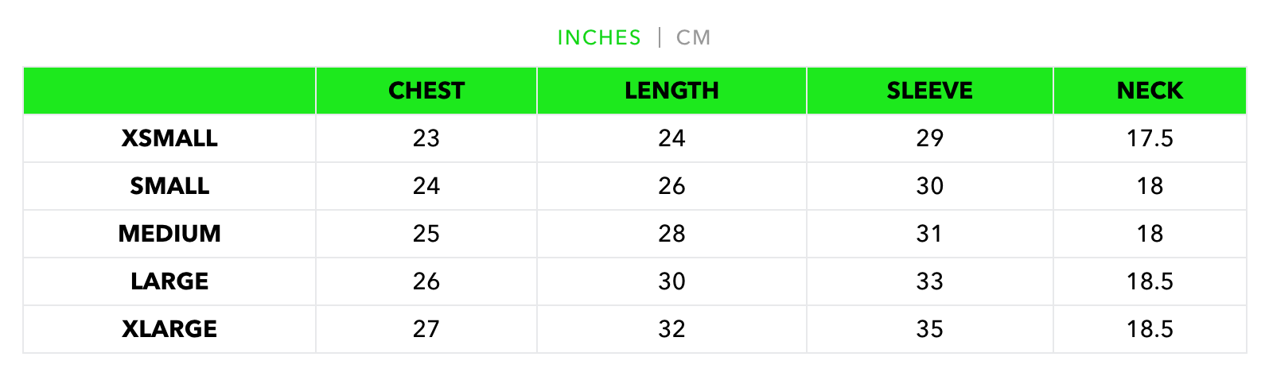Select the SLEEVE column header

929,91
